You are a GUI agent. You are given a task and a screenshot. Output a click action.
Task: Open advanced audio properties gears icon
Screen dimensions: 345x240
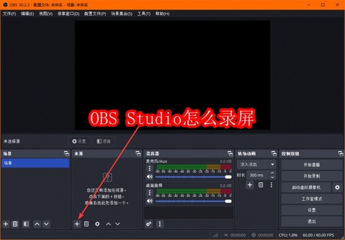click(x=149, y=224)
